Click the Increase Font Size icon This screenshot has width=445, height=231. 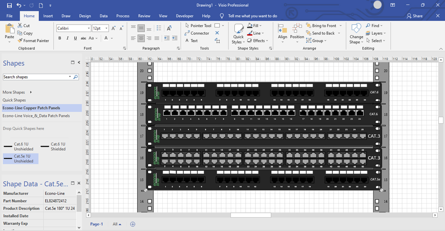coord(113,28)
